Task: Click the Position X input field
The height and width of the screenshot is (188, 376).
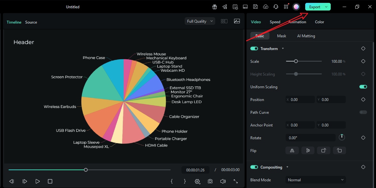Action: 301,99
